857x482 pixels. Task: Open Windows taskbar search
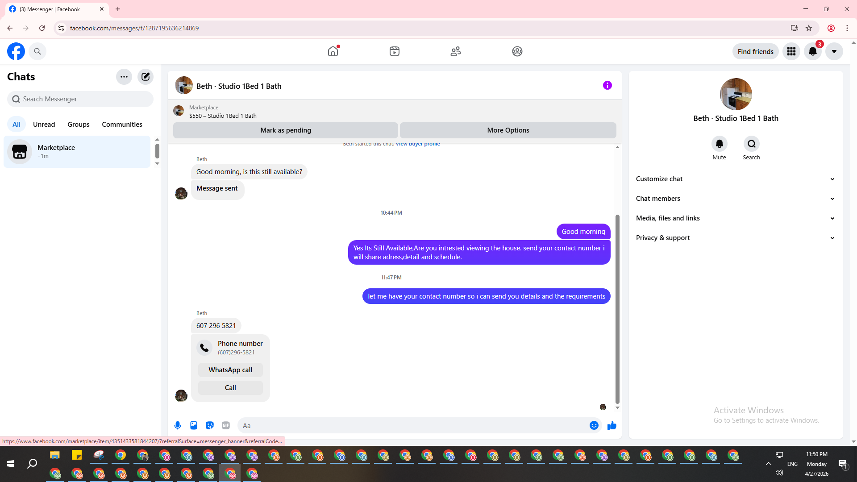32,464
